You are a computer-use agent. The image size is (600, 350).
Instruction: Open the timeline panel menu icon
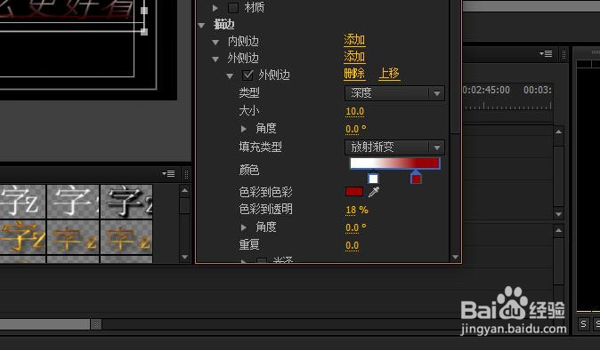(x=546, y=54)
